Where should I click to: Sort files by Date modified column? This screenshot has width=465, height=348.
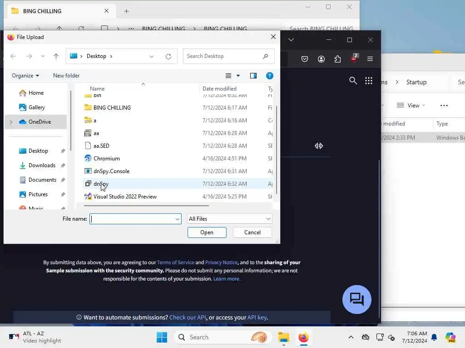(x=219, y=89)
